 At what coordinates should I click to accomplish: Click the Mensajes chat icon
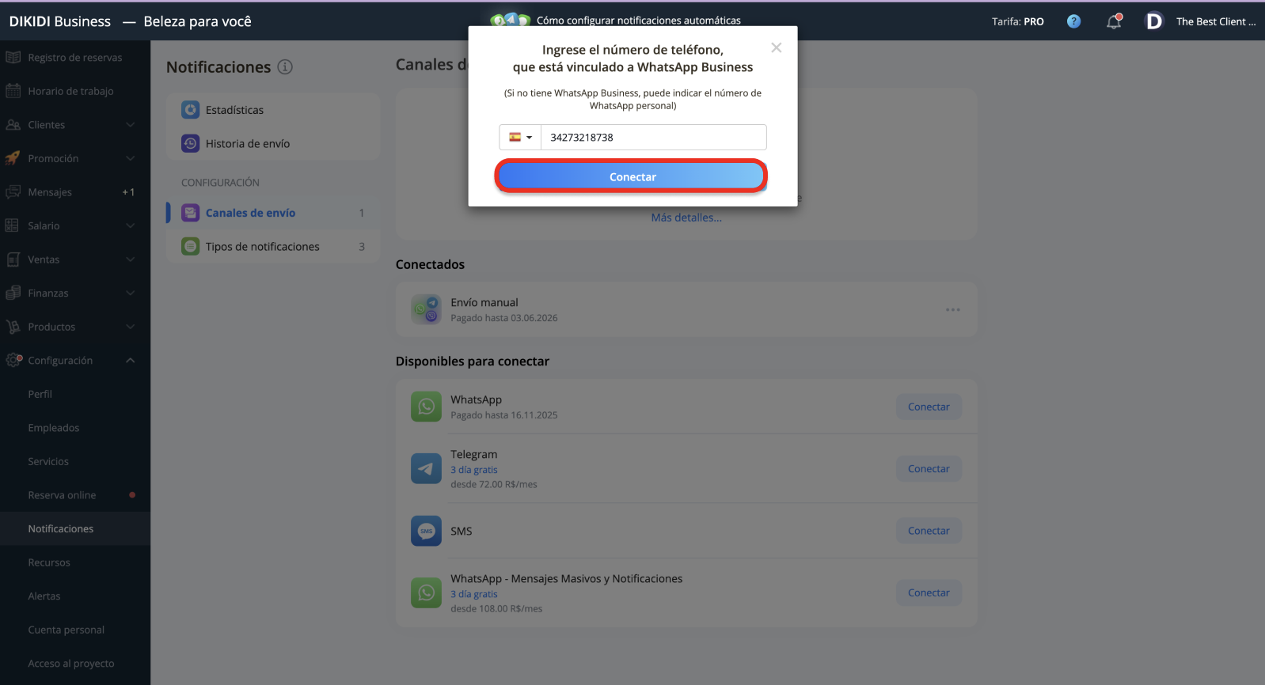pos(13,192)
